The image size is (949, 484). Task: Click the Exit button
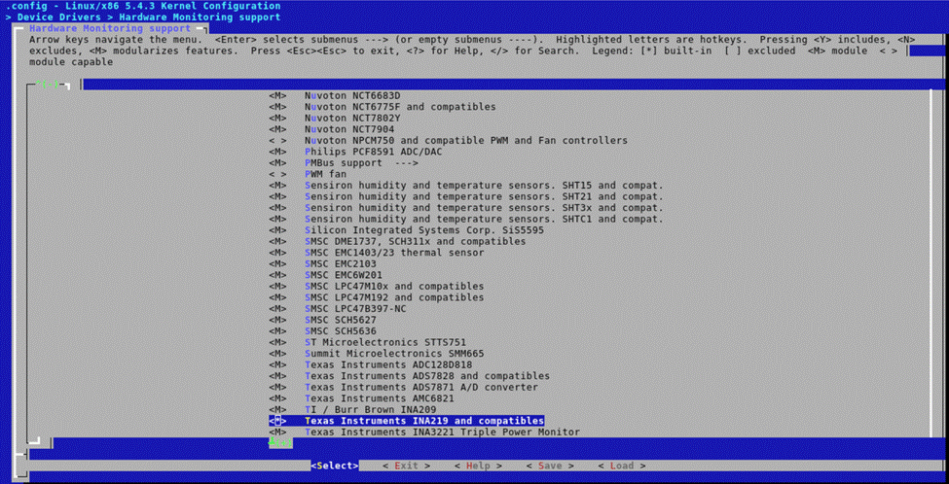click(407, 466)
